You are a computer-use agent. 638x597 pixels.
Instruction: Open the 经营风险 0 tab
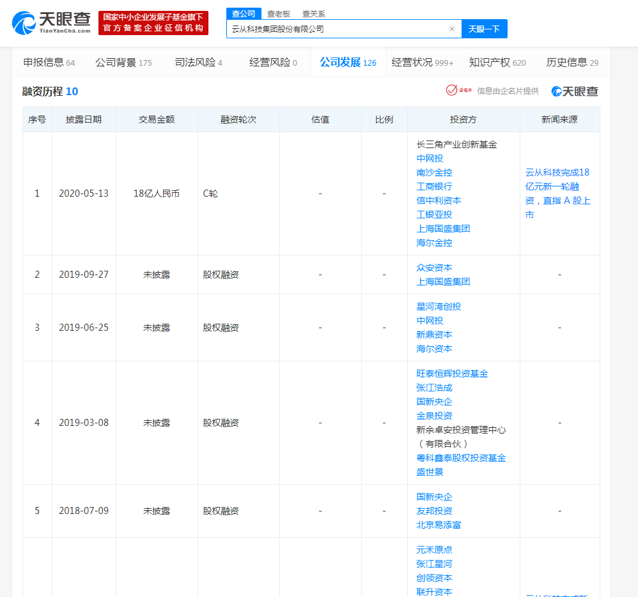point(273,63)
